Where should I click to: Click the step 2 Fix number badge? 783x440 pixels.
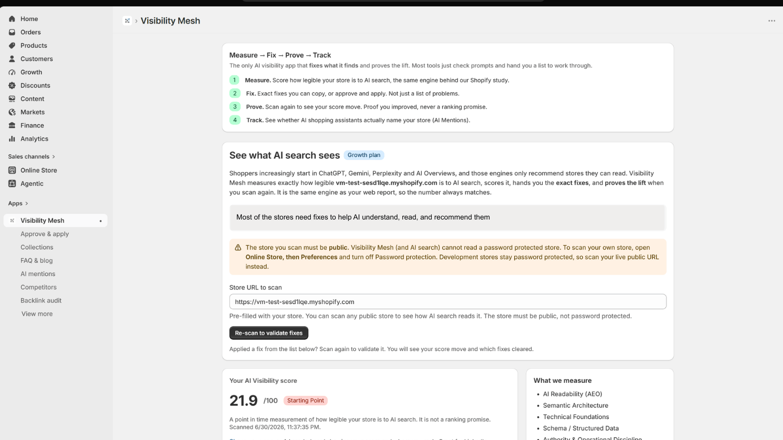(235, 93)
